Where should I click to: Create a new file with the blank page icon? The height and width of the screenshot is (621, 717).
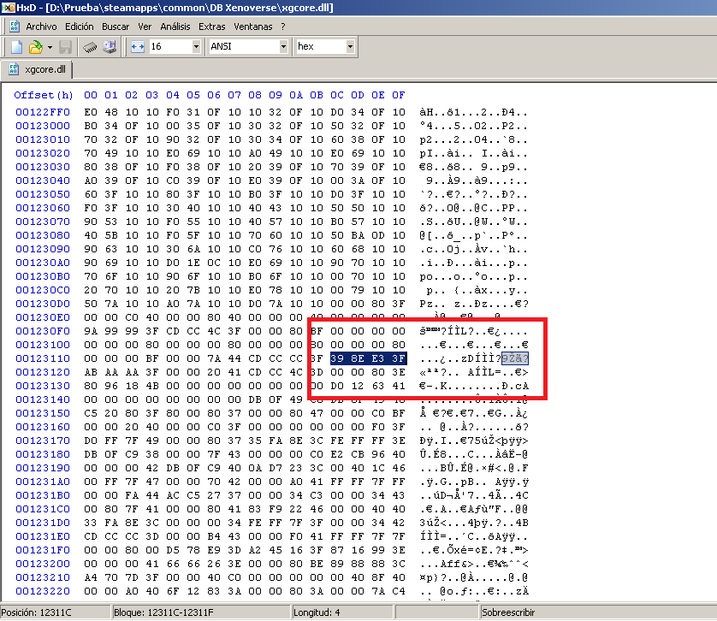coord(17,47)
